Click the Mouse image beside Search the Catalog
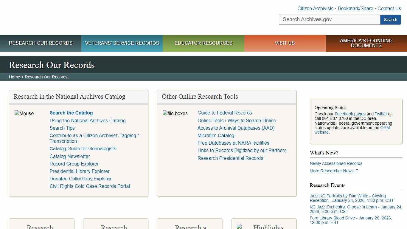Image resolution: width=407 pixels, height=229 pixels. point(24,113)
